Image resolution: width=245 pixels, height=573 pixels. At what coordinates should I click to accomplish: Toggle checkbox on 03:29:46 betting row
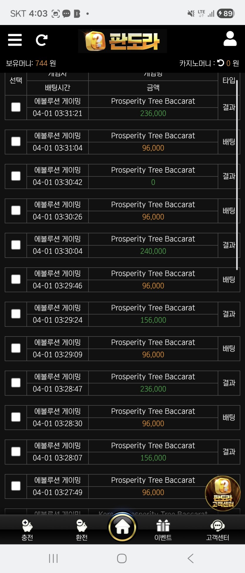point(16,279)
